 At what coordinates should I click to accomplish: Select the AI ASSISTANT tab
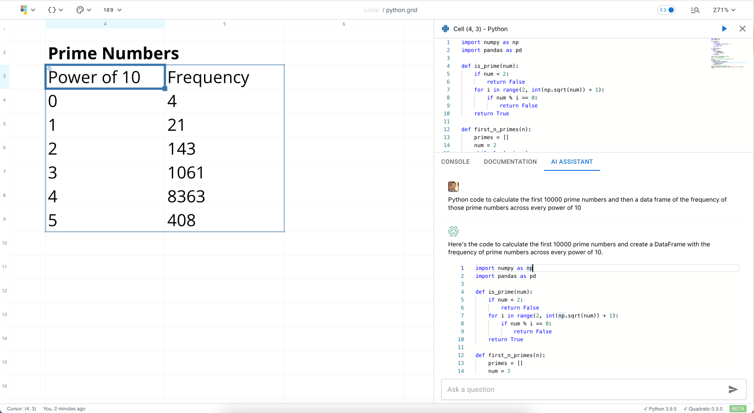(x=572, y=162)
